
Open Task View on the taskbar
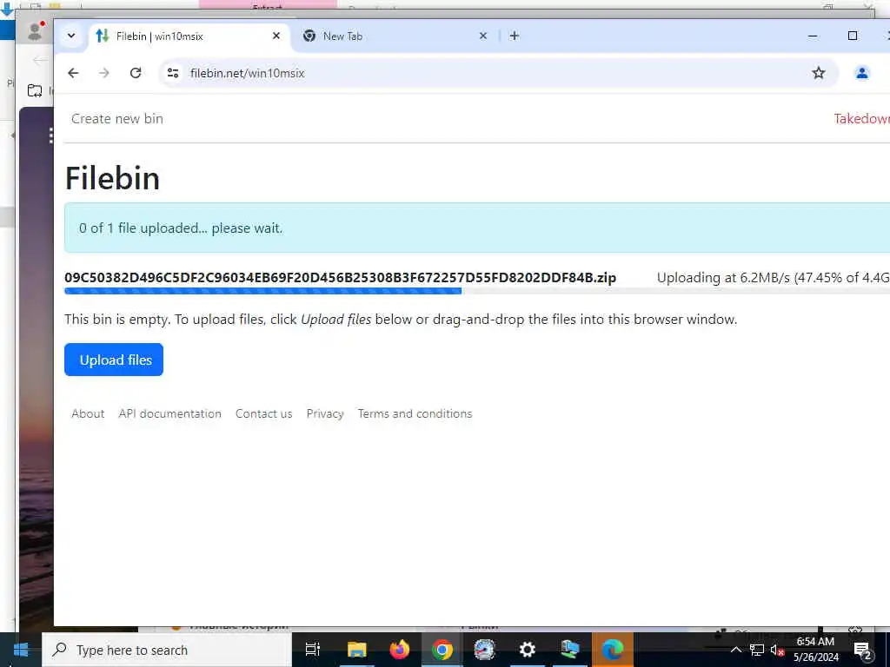pyautogui.click(x=312, y=650)
